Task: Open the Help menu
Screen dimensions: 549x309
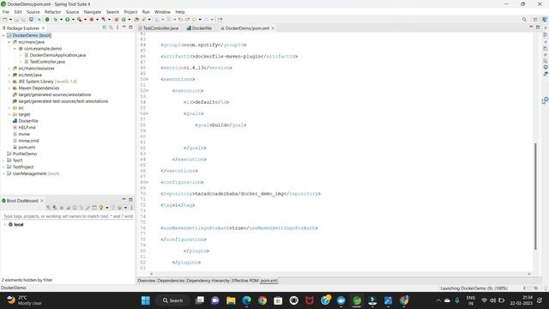Action: point(180,12)
